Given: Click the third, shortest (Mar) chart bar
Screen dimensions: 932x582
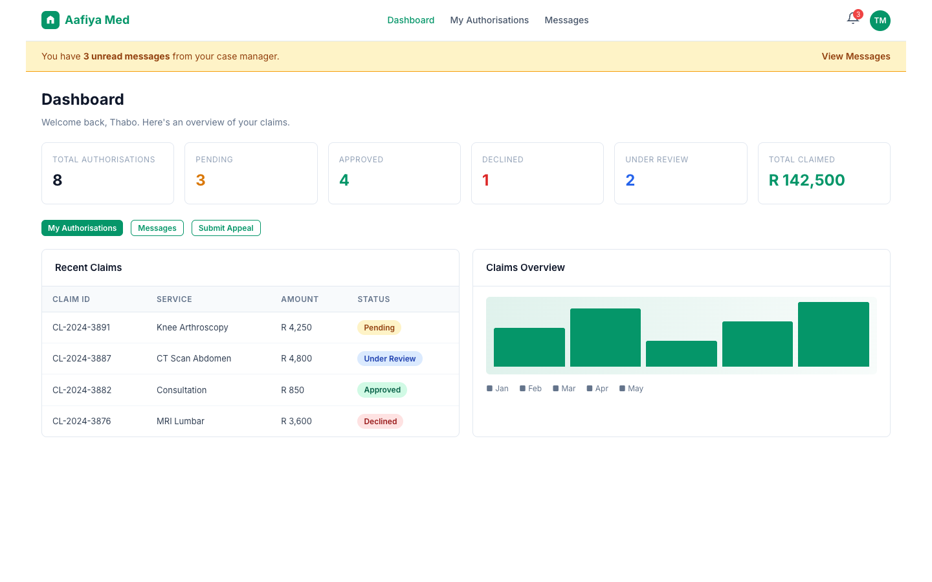Looking at the screenshot, I should tap(682, 354).
